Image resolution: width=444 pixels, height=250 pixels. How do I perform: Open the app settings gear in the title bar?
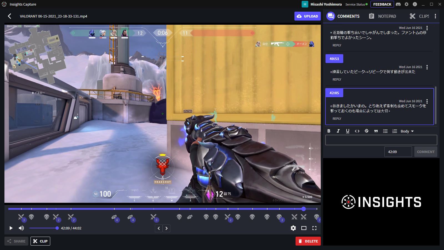pyautogui.click(x=407, y=4)
